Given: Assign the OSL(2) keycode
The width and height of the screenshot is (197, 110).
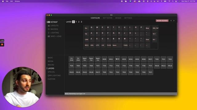Looking at the screenshot, I should tap(170, 66).
